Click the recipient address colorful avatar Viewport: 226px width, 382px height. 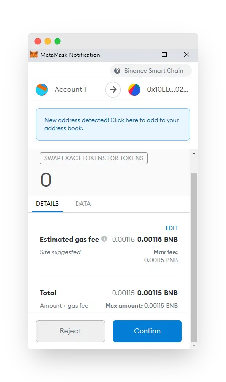[134, 89]
